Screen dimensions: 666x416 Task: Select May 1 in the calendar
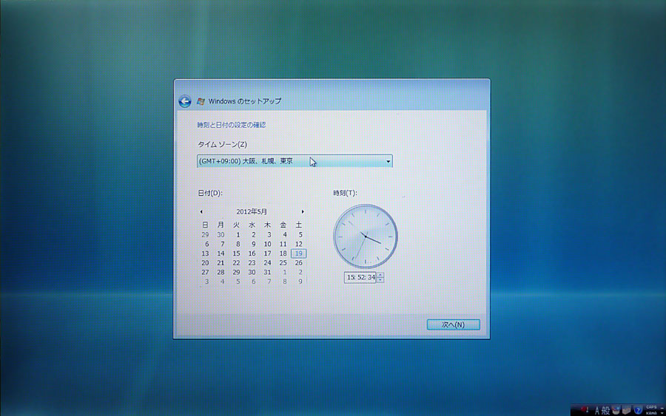(x=238, y=235)
